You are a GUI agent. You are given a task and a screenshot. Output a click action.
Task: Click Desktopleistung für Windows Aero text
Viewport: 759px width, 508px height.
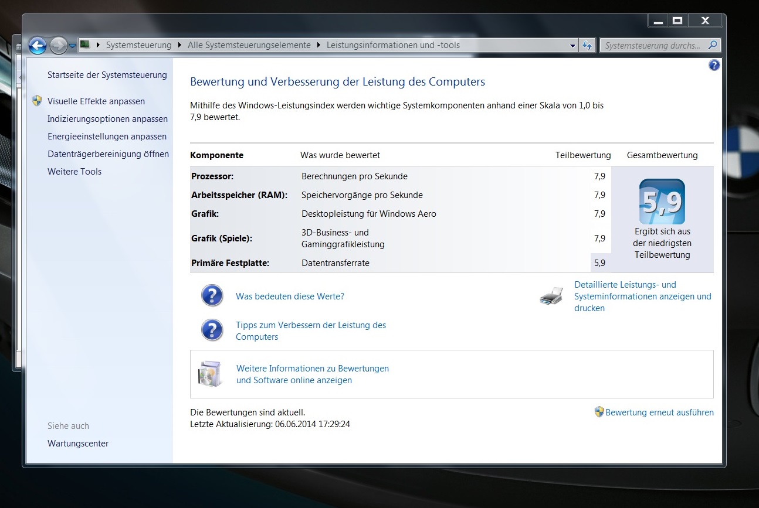(x=369, y=214)
